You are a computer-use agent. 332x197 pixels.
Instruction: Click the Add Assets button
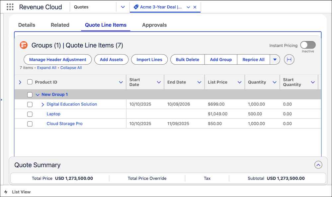click(111, 59)
